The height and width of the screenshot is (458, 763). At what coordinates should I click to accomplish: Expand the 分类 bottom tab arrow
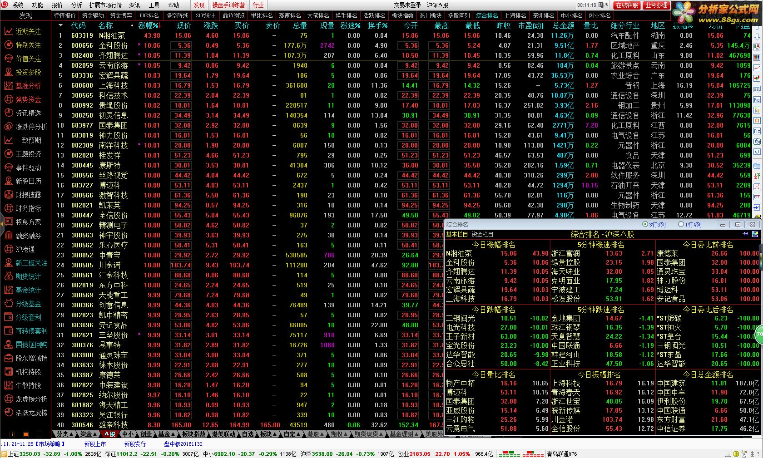click(72, 434)
